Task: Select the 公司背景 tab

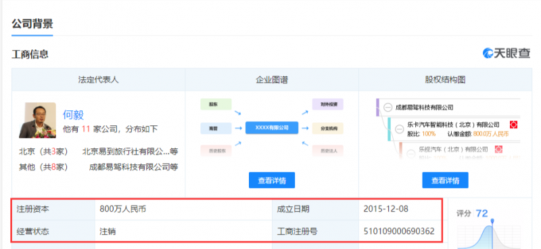Action: 32,24
